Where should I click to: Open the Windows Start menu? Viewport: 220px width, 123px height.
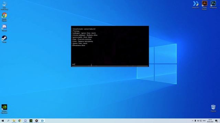tap(3, 121)
